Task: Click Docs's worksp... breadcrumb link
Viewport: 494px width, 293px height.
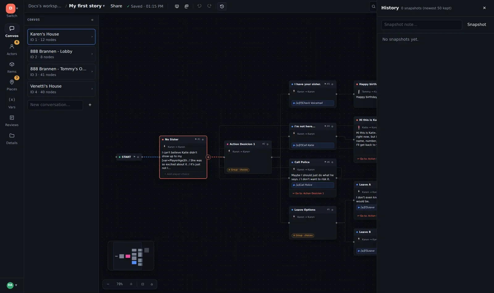Action: [x=45, y=6]
